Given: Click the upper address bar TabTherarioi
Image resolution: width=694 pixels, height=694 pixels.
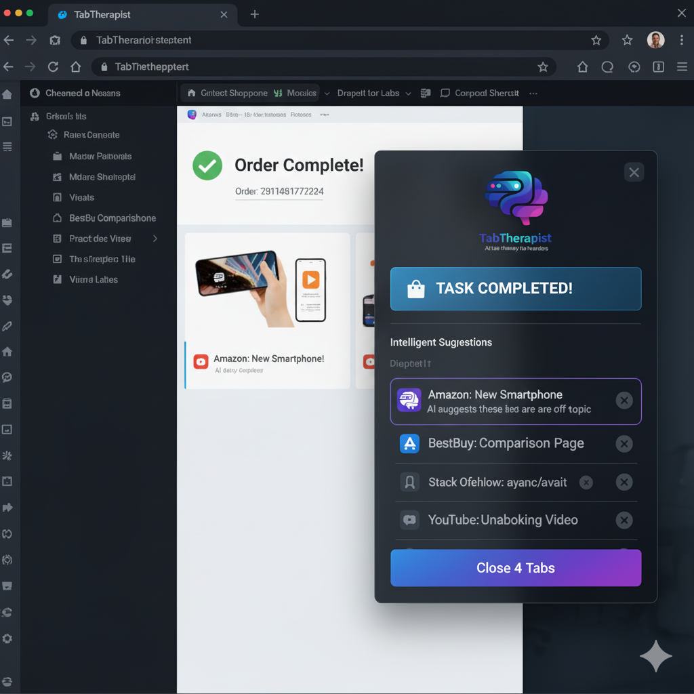Looking at the screenshot, I should (340, 40).
